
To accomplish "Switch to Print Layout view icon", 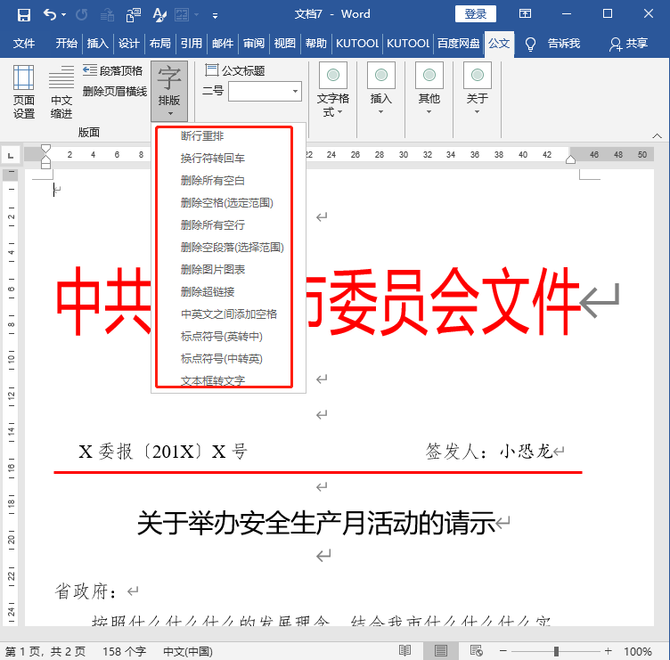I will point(440,650).
